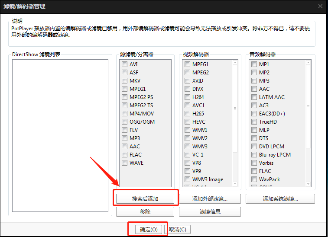328x237 pixels.
Task: Toggle the MP4/MOV splitter checkbox
Action: (124, 114)
